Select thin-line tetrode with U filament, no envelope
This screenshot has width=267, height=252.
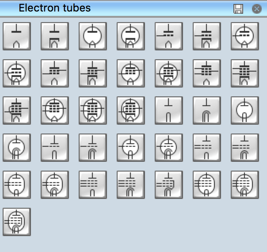206,148
